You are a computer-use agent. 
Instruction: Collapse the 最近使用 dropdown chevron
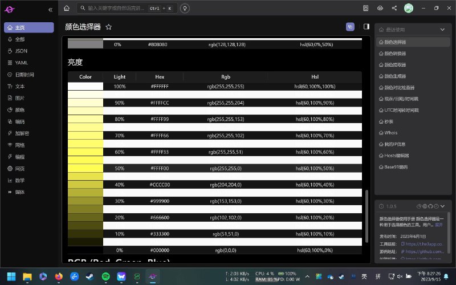click(x=442, y=29)
